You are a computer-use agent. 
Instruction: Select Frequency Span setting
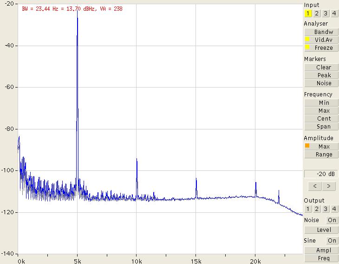point(321,127)
